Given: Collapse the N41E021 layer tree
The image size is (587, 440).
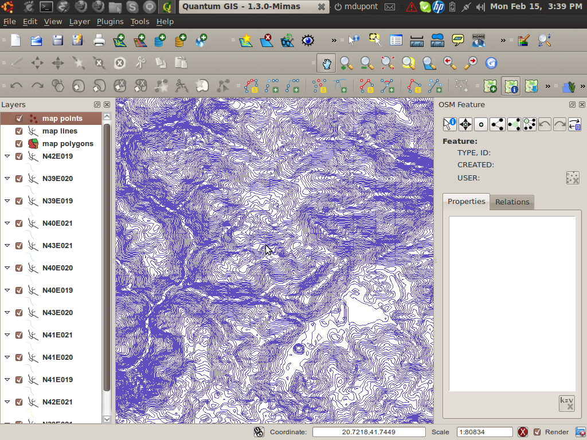Looking at the screenshot, I should coord(7,335).
